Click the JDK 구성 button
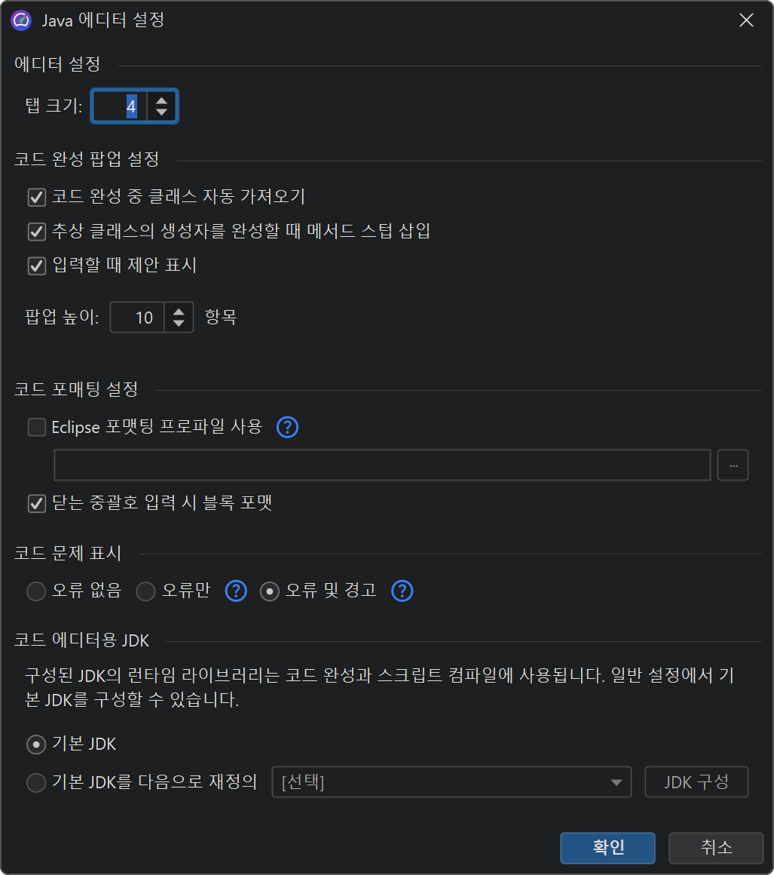The width and height of the screenshot is (774, 875). pyautogui.click(x=696, y=782)
